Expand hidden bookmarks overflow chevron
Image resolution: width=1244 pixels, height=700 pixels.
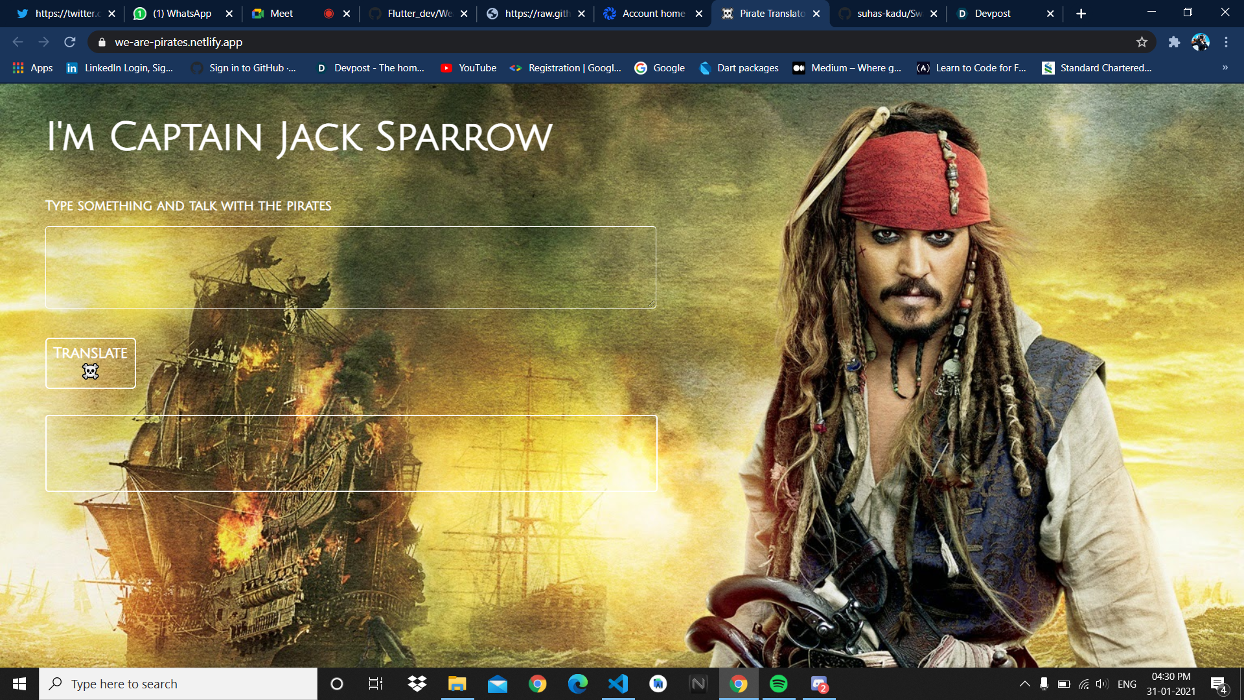click(x=1225, y=67)
